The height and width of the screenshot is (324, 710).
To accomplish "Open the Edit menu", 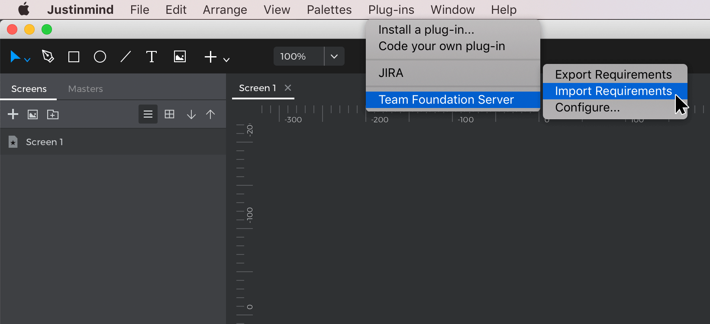I will [x=176, y=10].
